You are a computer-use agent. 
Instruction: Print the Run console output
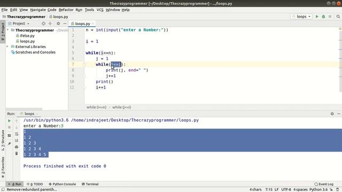17,147
